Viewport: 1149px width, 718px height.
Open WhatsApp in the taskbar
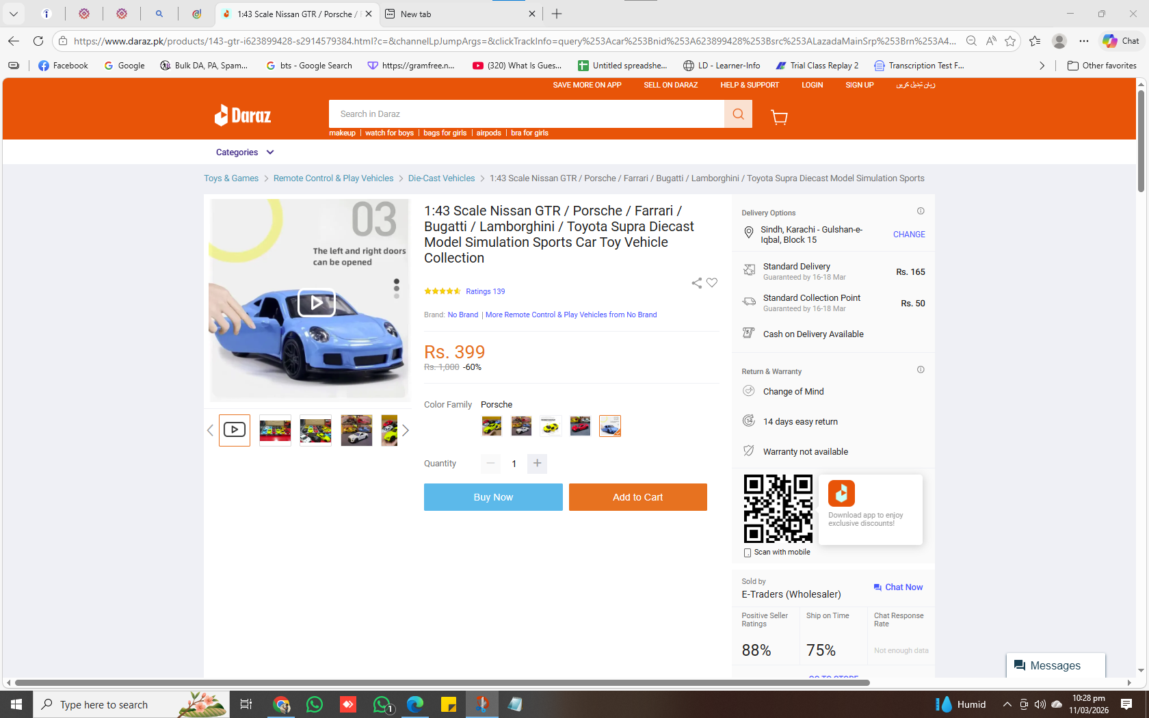[x=315, y=704]
